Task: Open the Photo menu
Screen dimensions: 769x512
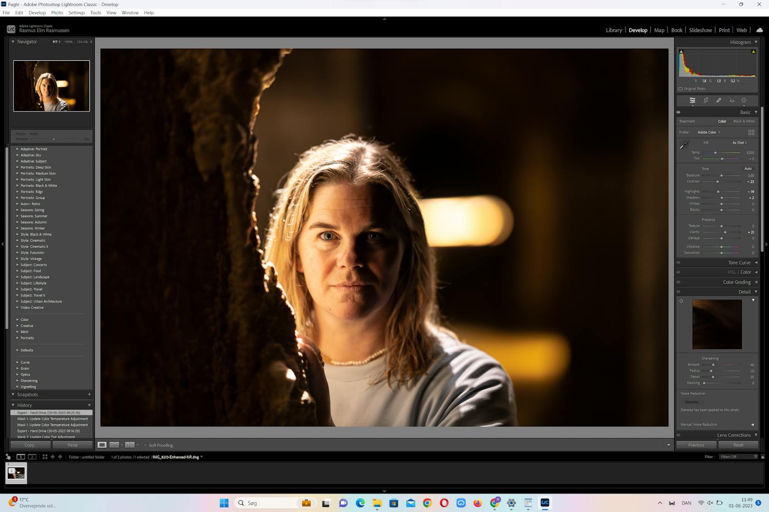Action: [56, 12]
